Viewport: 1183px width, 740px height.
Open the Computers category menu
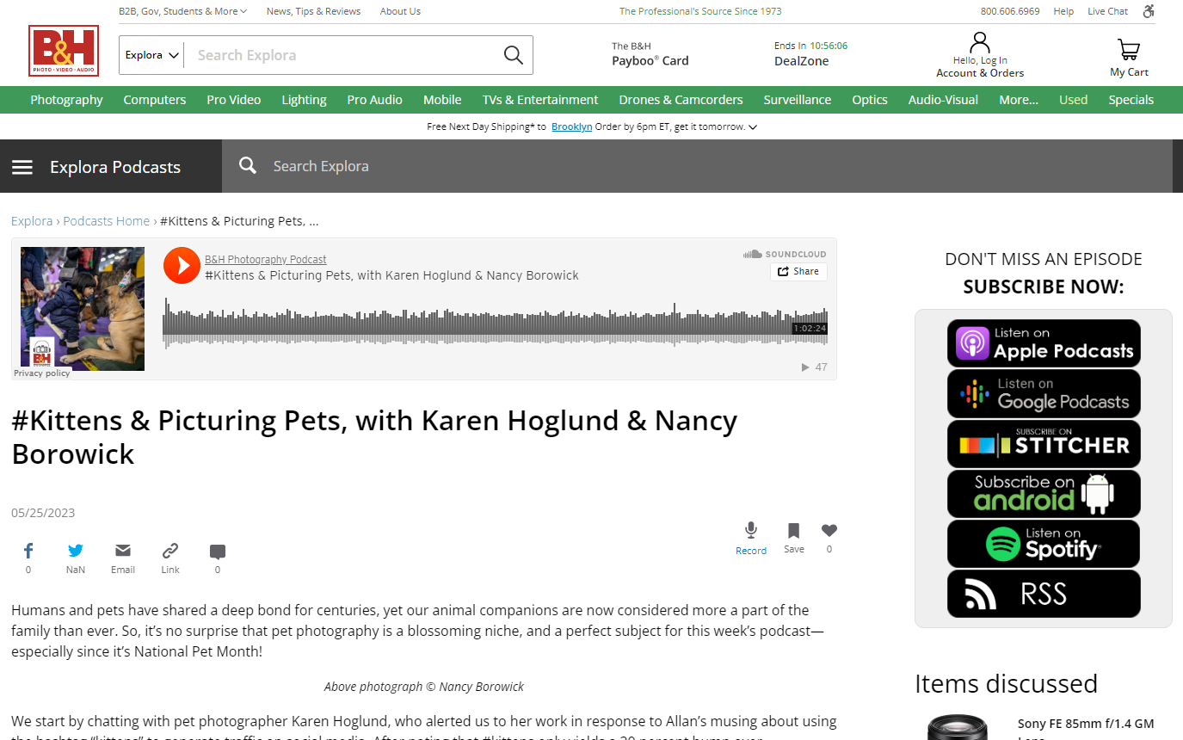point(155,100)
